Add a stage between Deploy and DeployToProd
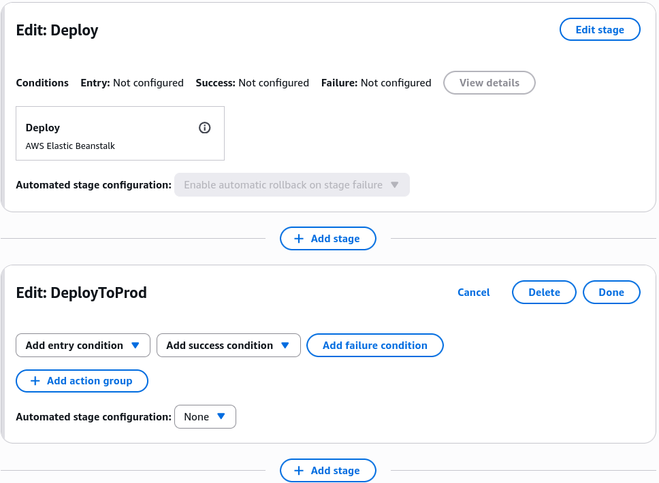Image resolution: width=659 pixels, height=483 pixels. [328, 239]
